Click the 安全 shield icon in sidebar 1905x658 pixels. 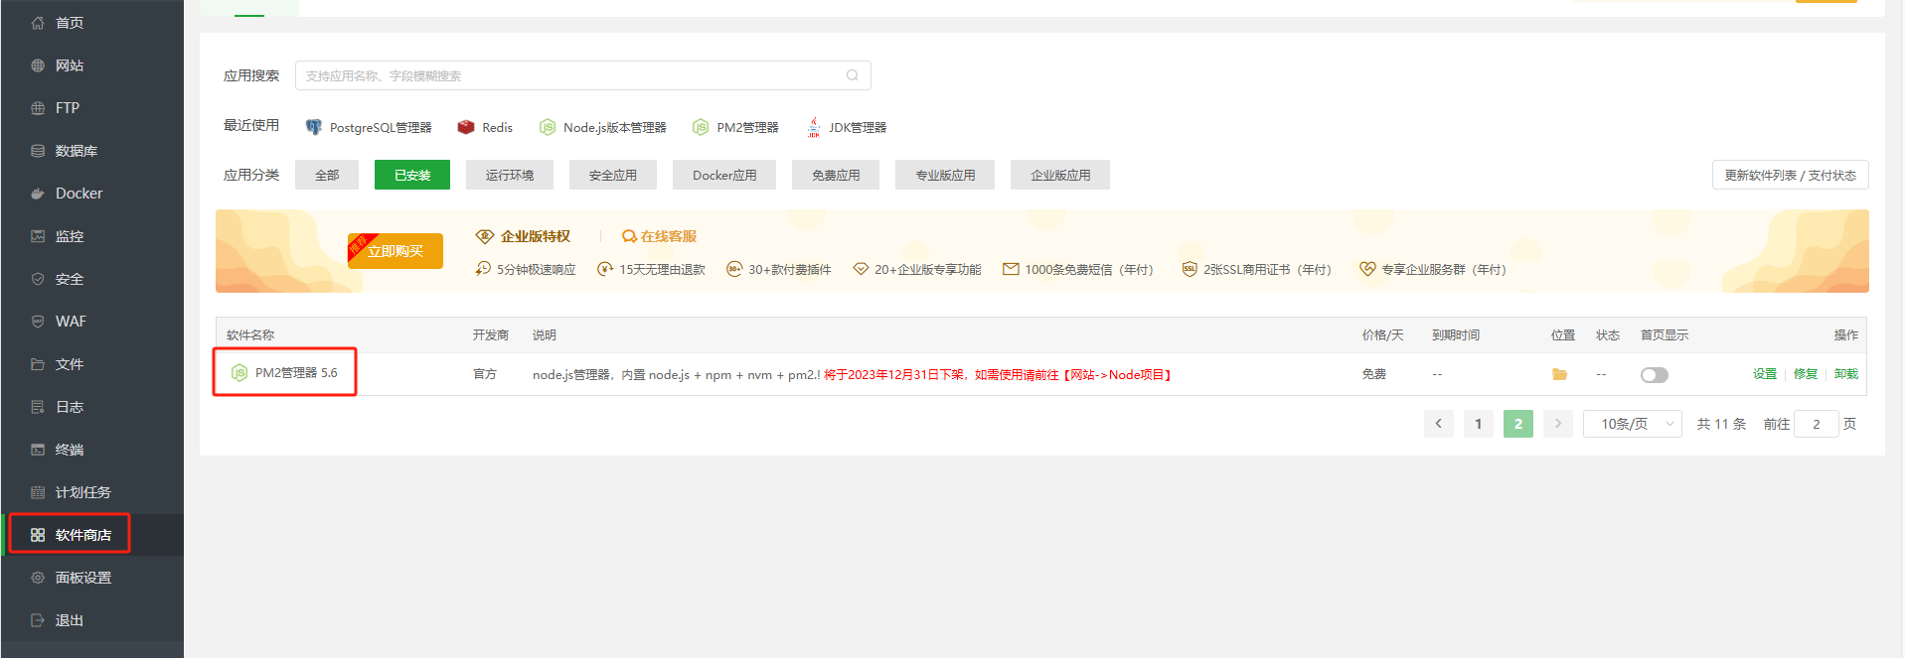tap(38, 279)
